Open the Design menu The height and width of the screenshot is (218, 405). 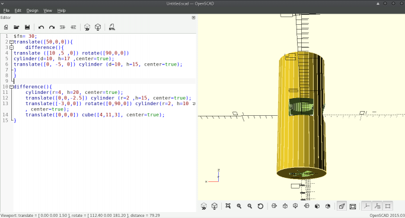point(32,10)
